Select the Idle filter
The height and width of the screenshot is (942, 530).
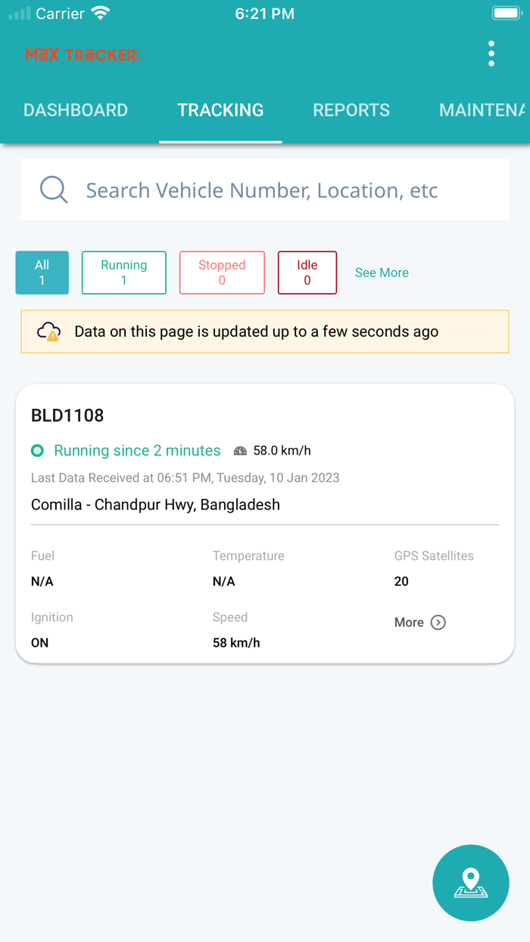307,273
